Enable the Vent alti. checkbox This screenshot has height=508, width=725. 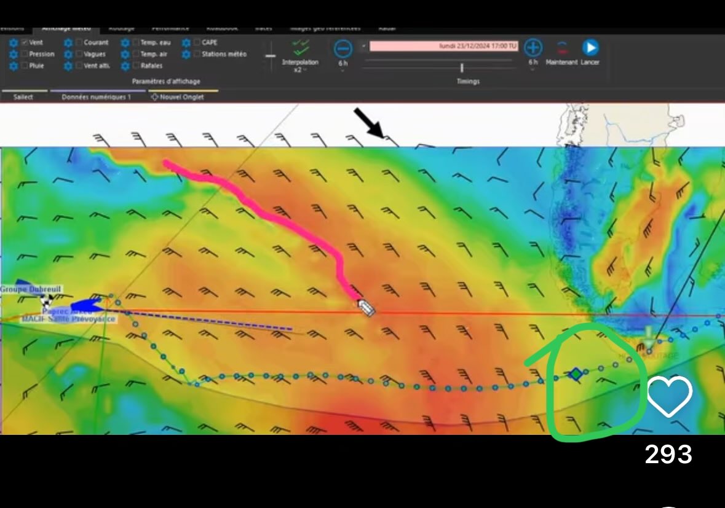[x=79, y=65]
